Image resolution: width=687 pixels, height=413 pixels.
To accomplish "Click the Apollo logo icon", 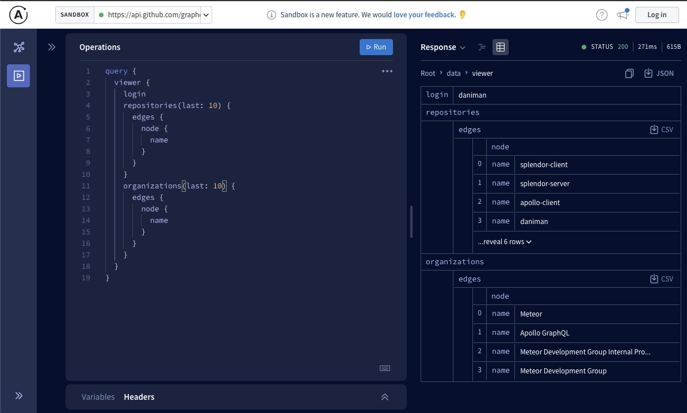I will pyautogui.click(x=18, y=15).
